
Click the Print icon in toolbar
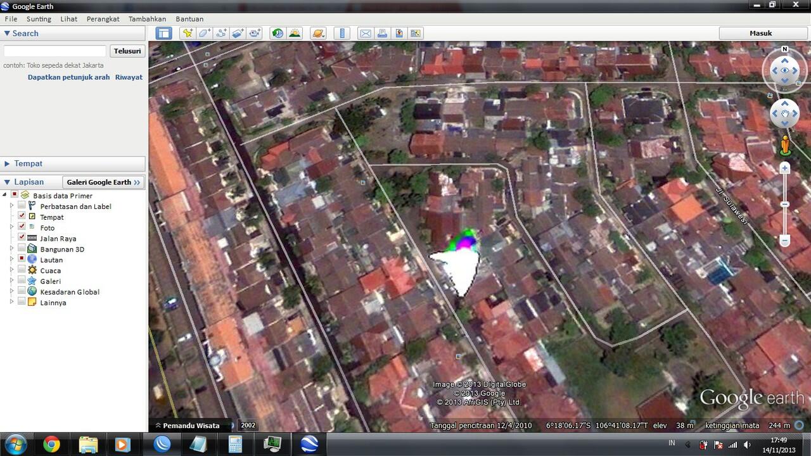[383, 34]
